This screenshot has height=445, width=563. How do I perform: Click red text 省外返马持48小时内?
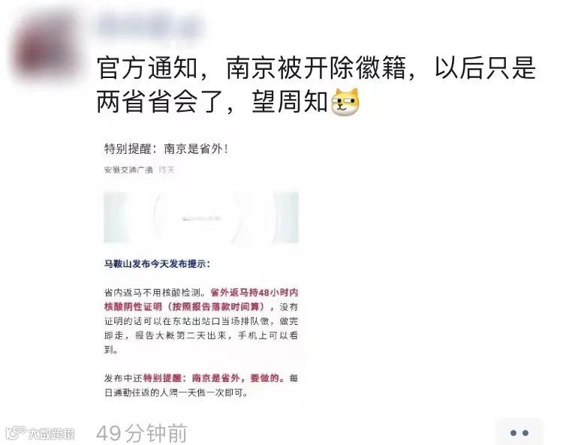(254, 293)
